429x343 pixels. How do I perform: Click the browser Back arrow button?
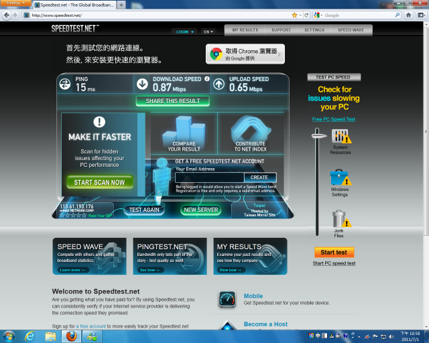click(7, 15)
